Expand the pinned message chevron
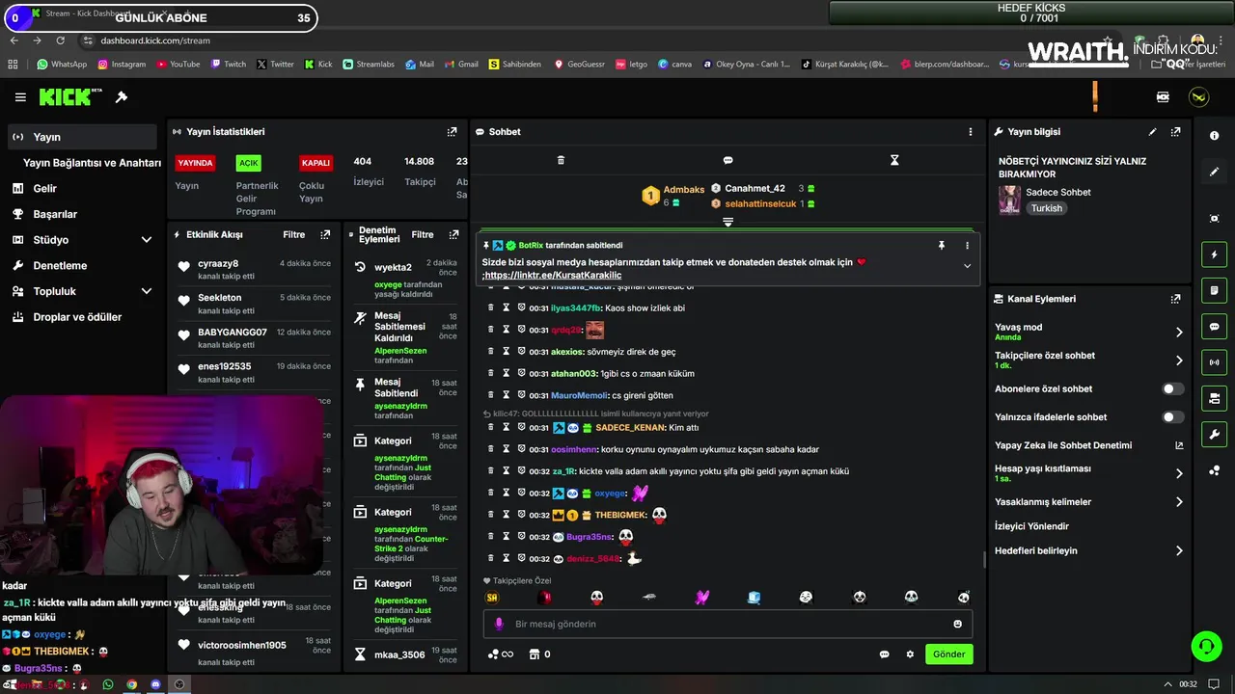1235x694 pixels. coord(967,266)
